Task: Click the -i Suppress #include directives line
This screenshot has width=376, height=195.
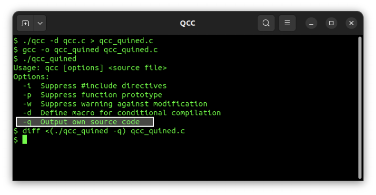Action: tap(95, 86)
